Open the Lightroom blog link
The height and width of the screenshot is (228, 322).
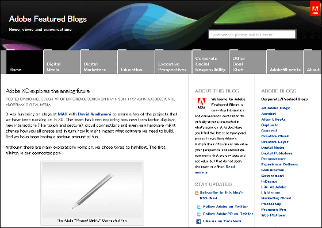270,193
